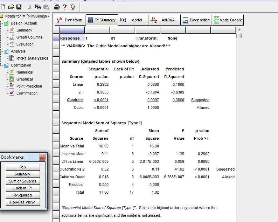The image size is (278, 222).
Task: Open Summary node under Design
Action: (x=24, y=30)
